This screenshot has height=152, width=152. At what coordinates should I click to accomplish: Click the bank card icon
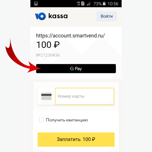[x=46, y=96]
